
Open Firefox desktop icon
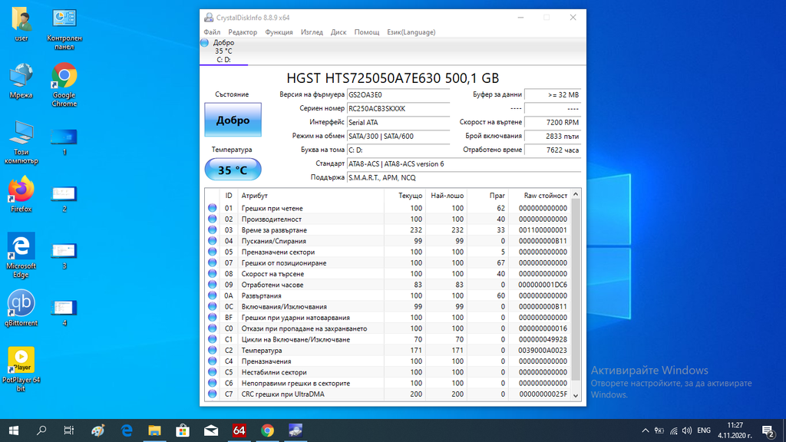point(21,192)
